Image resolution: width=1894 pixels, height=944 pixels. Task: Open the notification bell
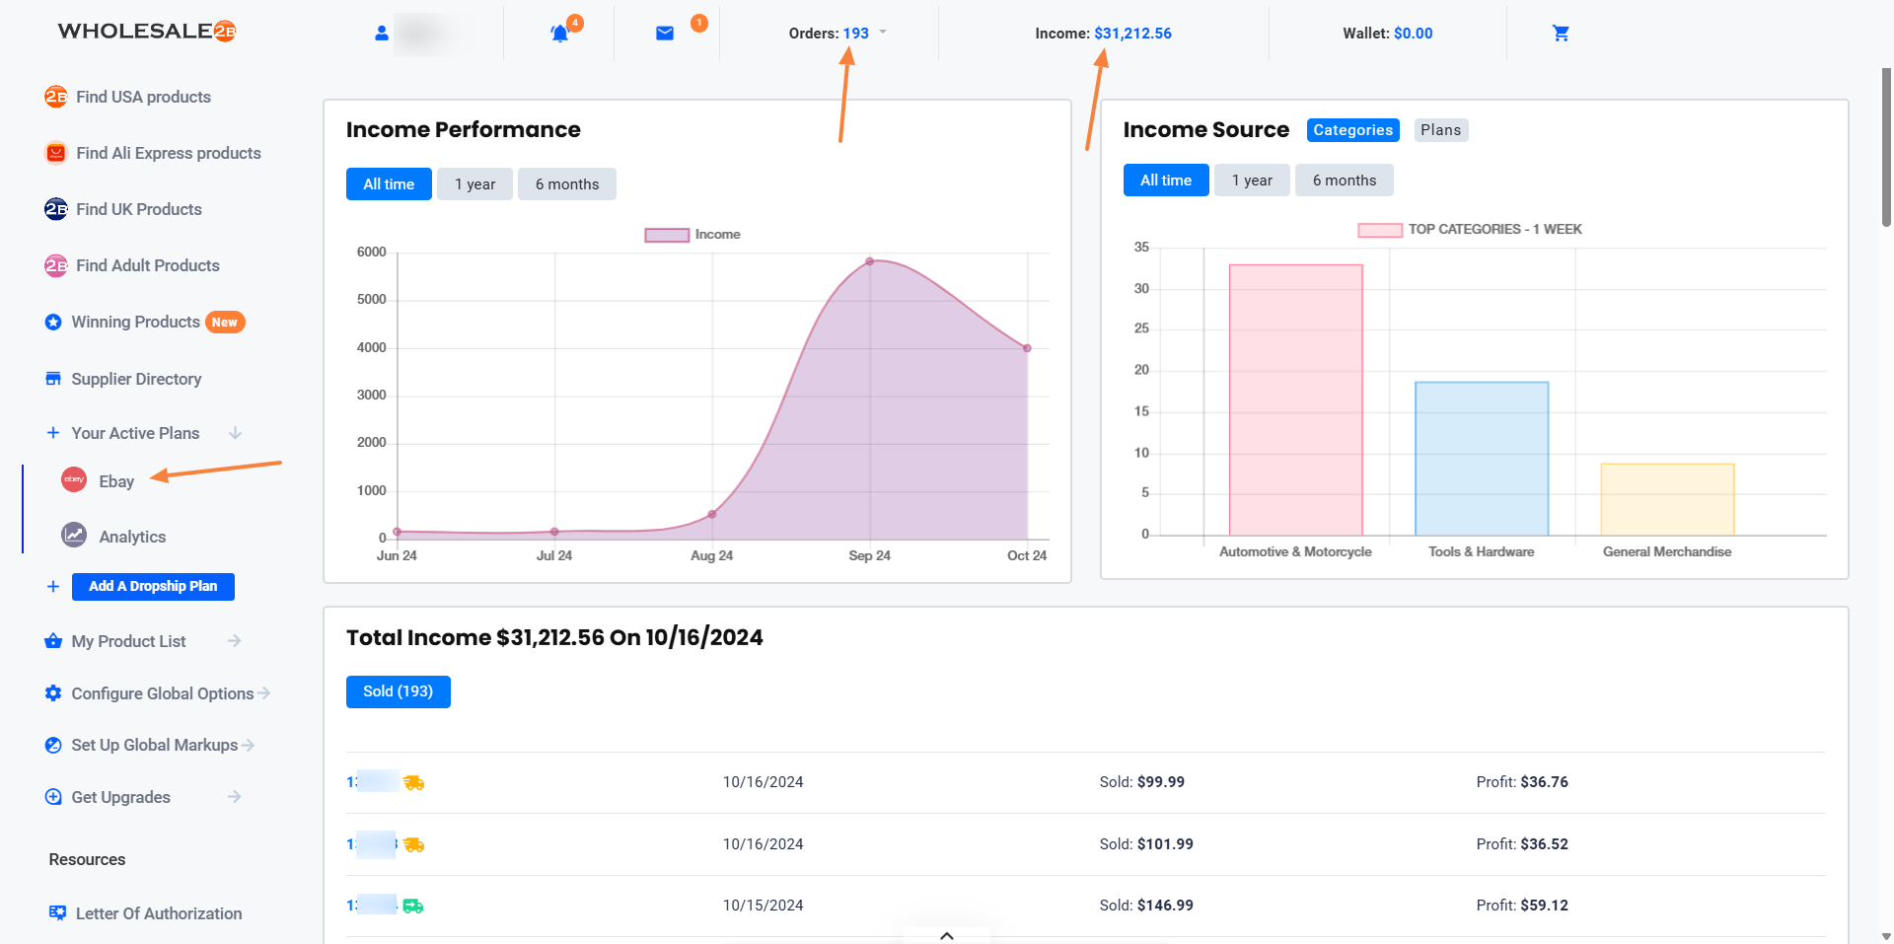[559, 33]
